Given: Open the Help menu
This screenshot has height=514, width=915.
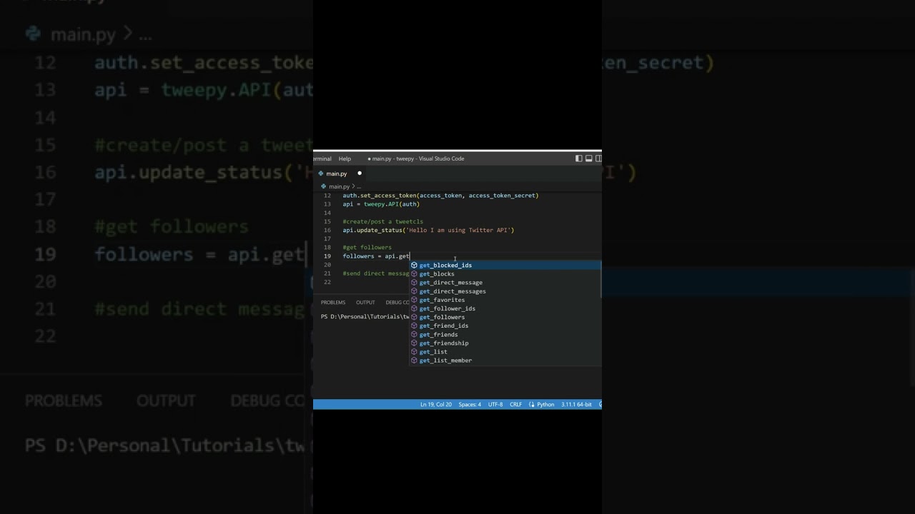Looking at the screenshot, I should (x=345, y=158).
